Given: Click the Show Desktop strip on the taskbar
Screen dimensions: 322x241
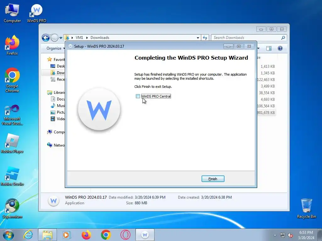Looking at the screenshot, I should click(x=320, y=235).
